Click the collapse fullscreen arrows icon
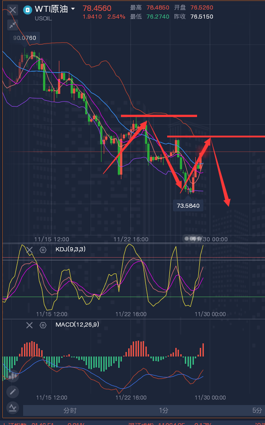Image resolution: width=265 pixels, height=425 pixels. coord(12,25)
